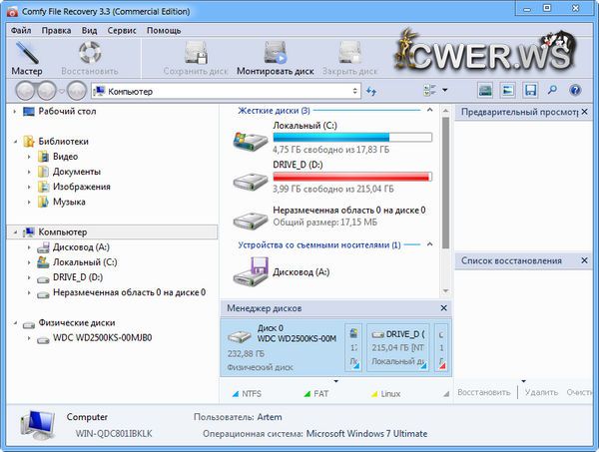Select Неразмеченная область 0 на диске 0 in tree
Viewport: 599px width, 452px height.
pos(129,292)
